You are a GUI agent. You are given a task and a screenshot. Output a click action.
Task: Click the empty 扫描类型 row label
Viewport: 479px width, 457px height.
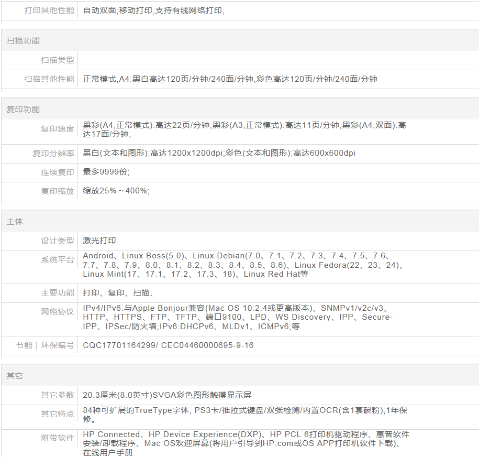pos(58,60)
